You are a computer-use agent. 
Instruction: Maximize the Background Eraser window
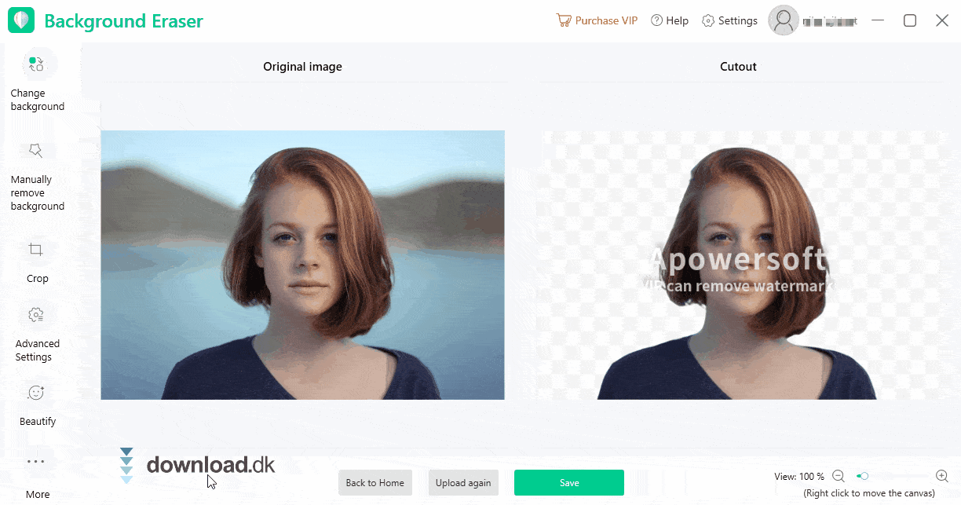click(910, 20)
